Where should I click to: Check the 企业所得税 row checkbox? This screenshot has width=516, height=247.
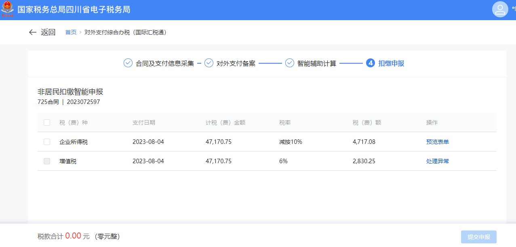pyautogui.click(x=47, y=142)
